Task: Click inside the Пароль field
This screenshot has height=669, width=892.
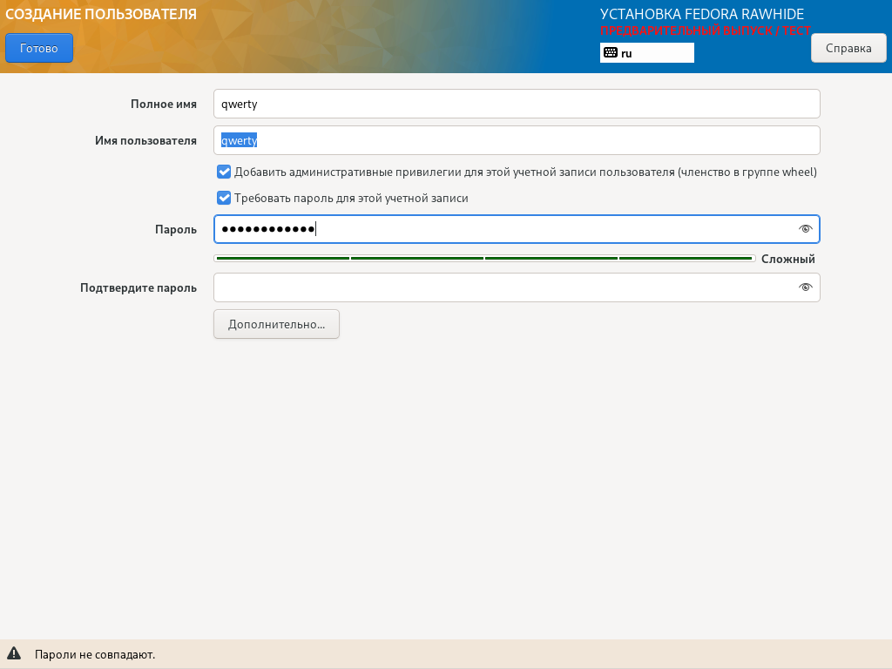Action: pyautogui.click(x=517, y=229)
